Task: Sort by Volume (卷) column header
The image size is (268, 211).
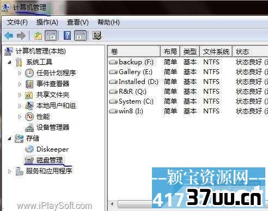Action: click(x=134, y=51)
